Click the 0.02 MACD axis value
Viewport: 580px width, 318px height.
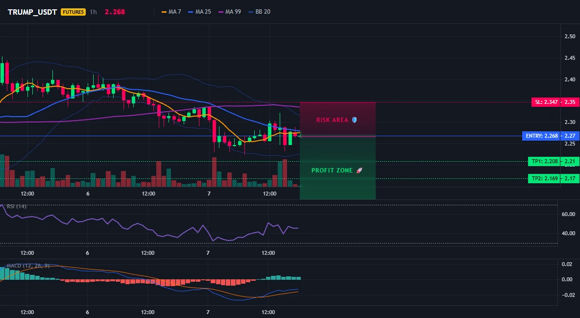click(x=567, y=264)
